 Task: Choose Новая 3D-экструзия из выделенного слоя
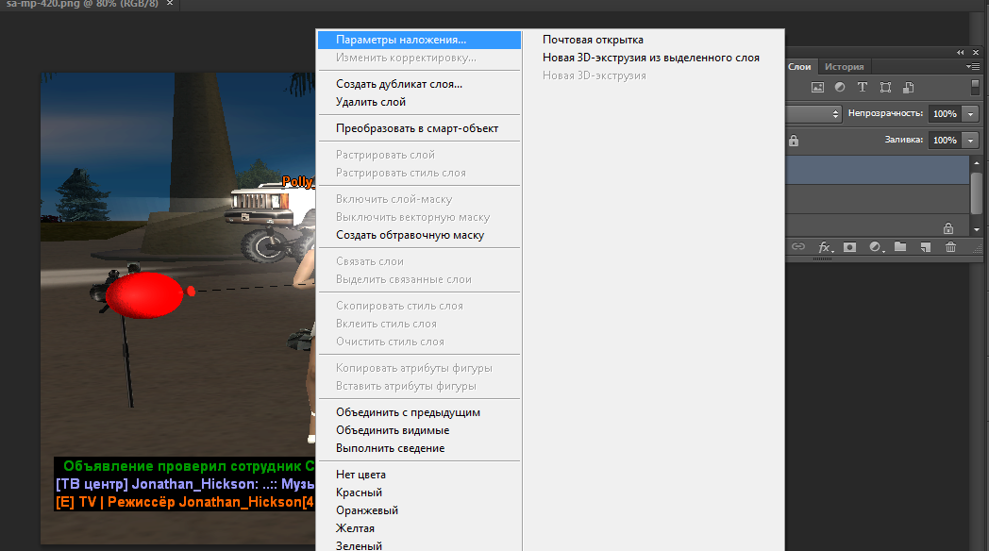coord(653,58)
